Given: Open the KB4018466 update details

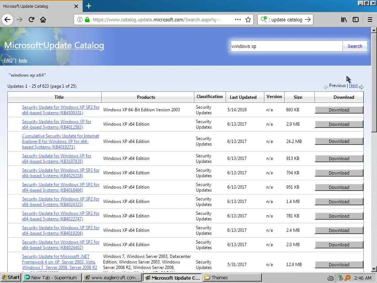Looking at the screenshot, I should (x=61, y=187).
